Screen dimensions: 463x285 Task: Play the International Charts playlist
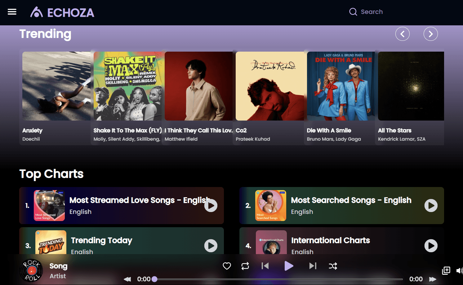click(x=431, y=246)
